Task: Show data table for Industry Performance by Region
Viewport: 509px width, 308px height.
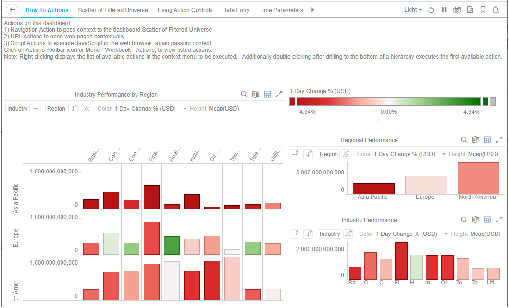Action: (267, 95)
